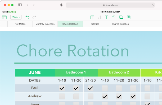Select the JUNE header cell
162x105 pixels.
pos(35,73)
